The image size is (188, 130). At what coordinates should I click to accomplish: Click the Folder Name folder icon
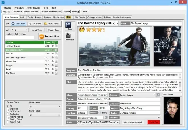[x=46, y=24]
